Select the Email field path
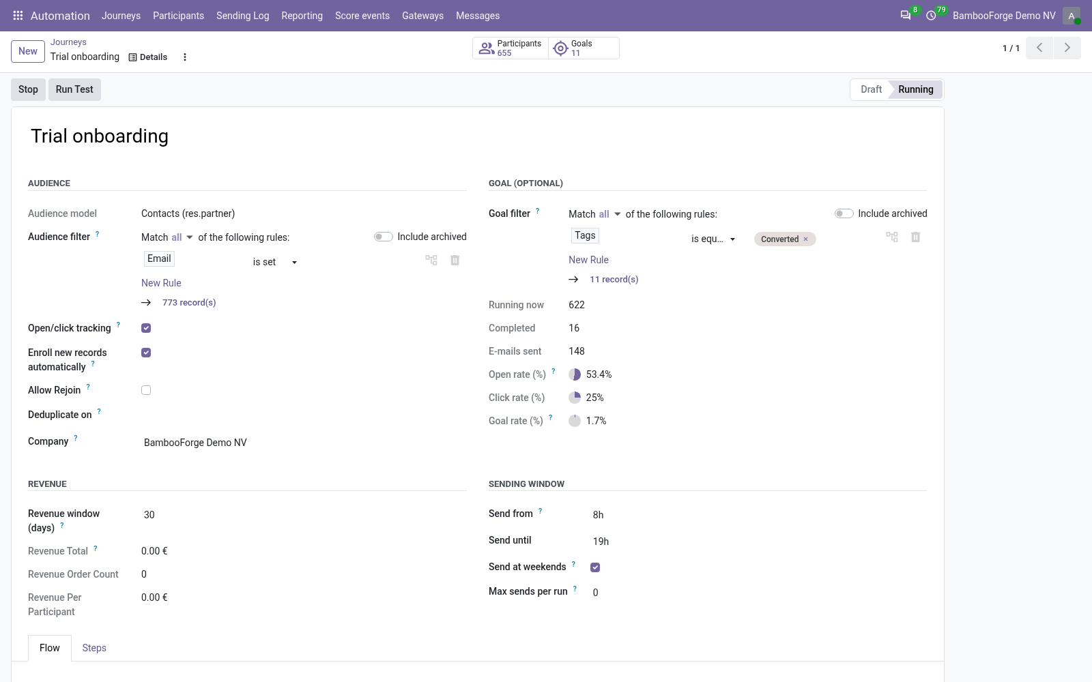Viewport: 1092px width, 682px height. click(x=159, y=258)
